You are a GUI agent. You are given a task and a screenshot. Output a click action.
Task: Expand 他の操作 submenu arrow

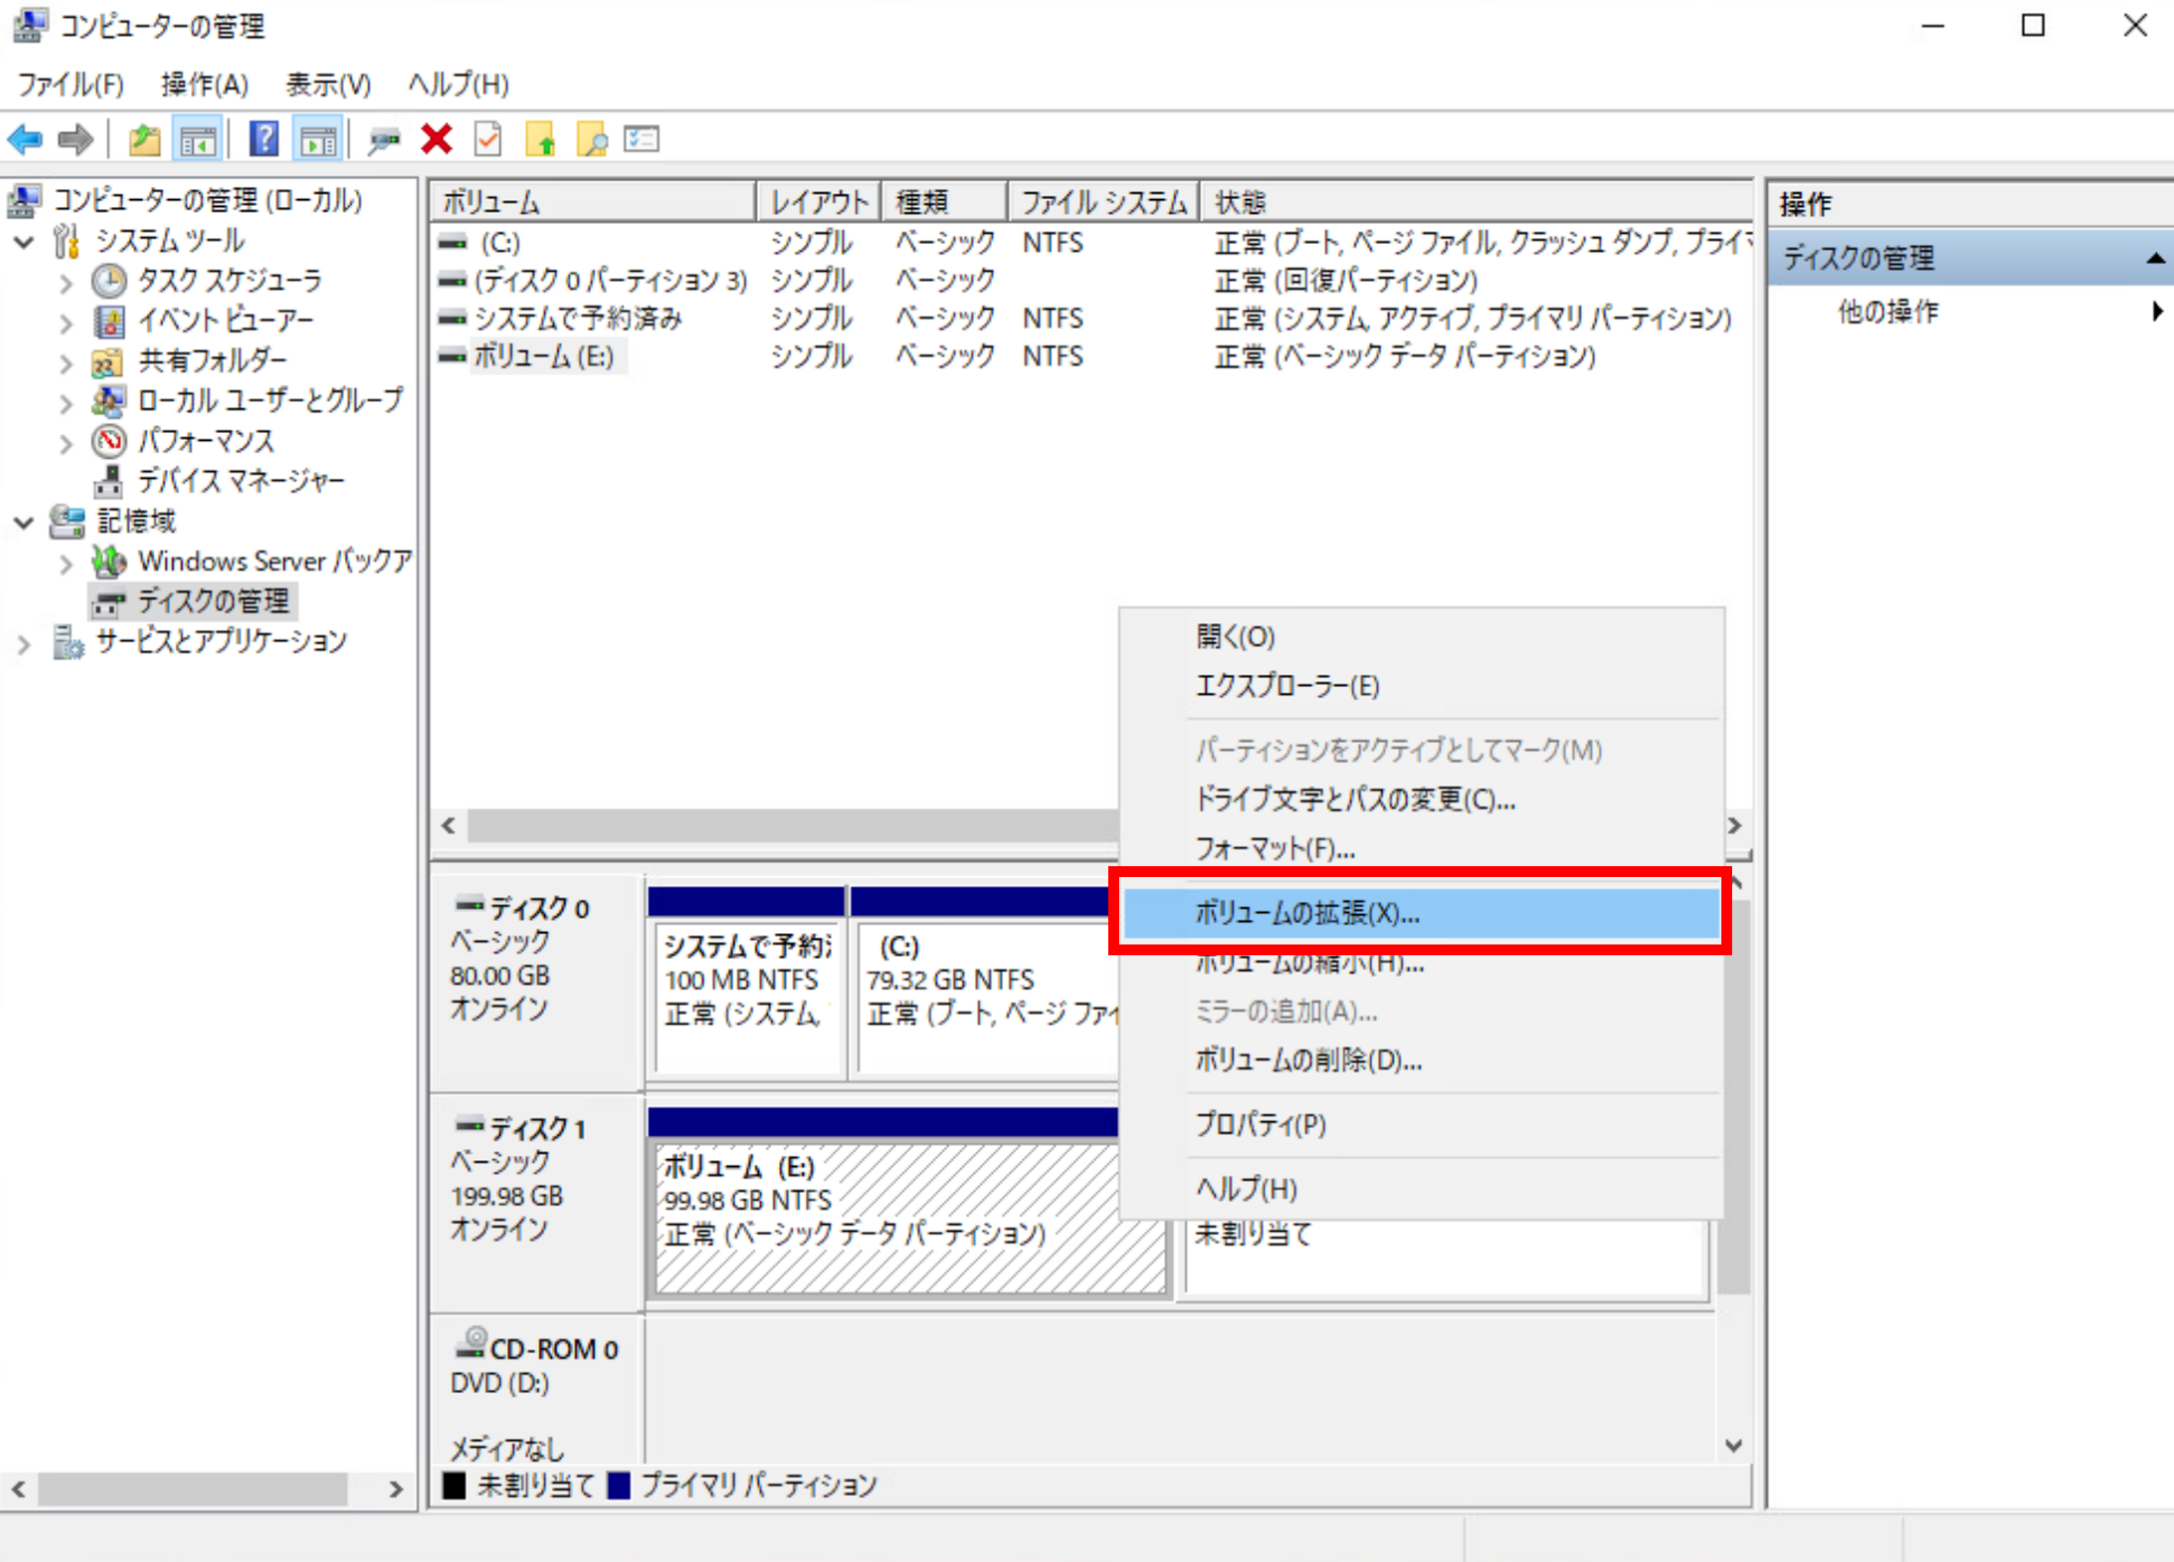tap(2156, 311)
